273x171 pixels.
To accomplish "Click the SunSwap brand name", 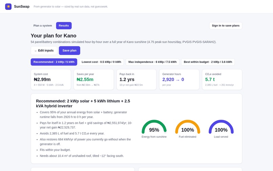I will (x=22, y=7).
